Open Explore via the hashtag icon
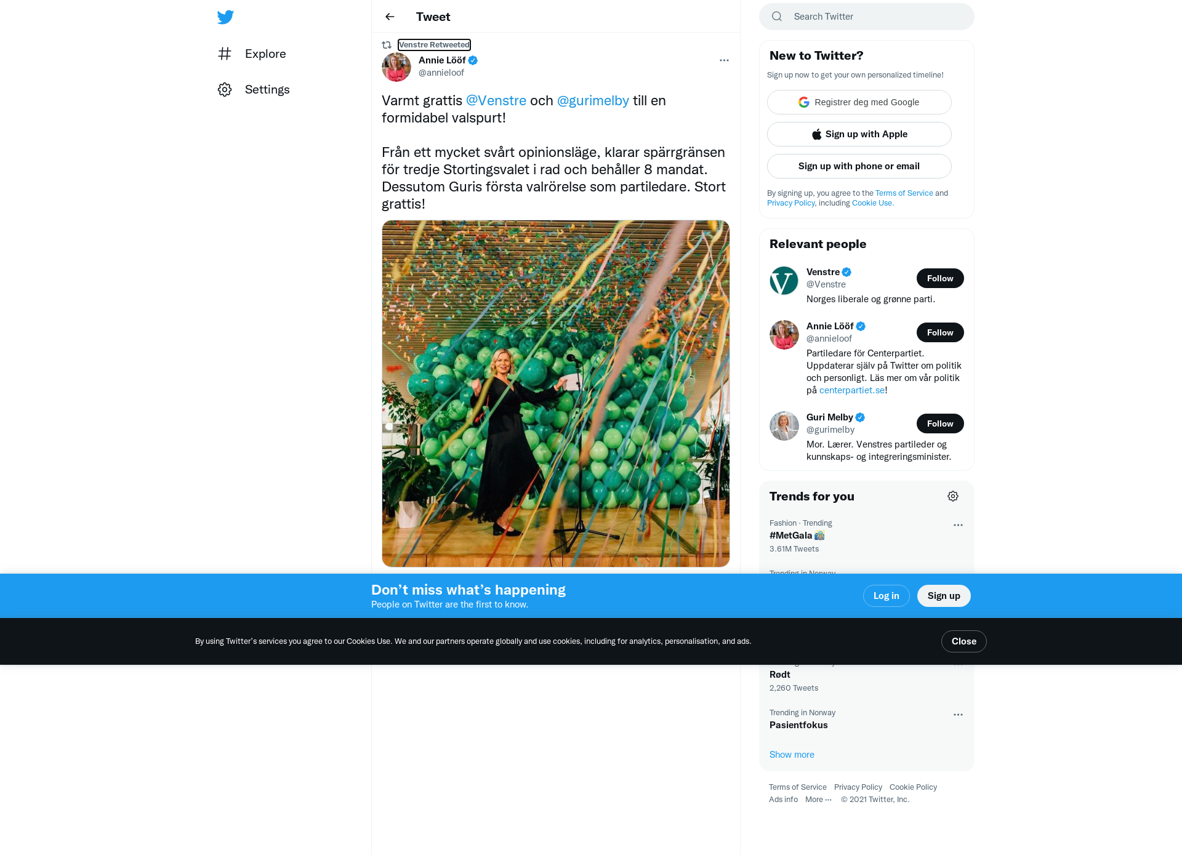The height and width of the screenshot is (855, 1182). coord(225,54)
